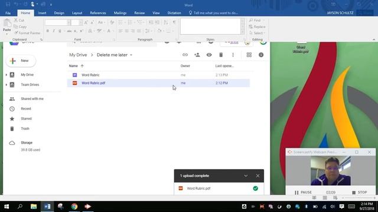Click the Tell me what you want field
The width and height of the screenshot is (378, 212).
pyautogui.click(x=214, y=13)
